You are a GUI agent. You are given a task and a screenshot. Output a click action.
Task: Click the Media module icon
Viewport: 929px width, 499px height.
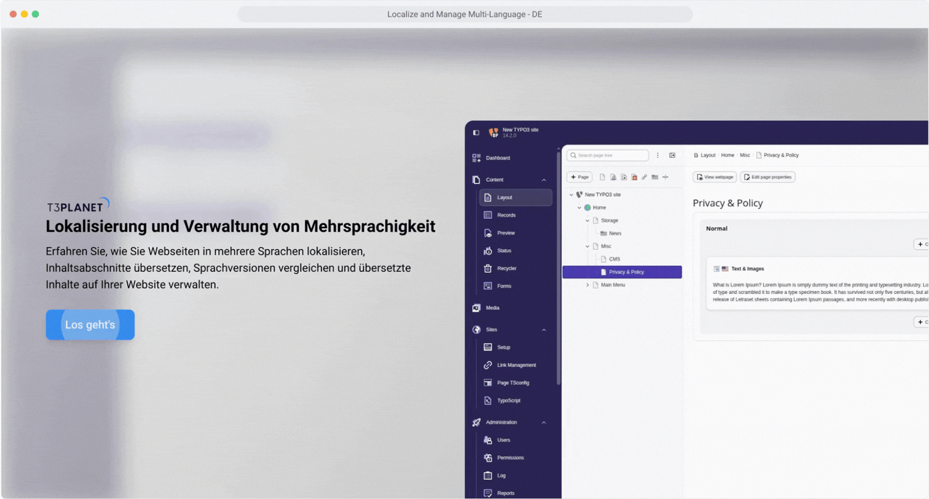click(476, 308)
